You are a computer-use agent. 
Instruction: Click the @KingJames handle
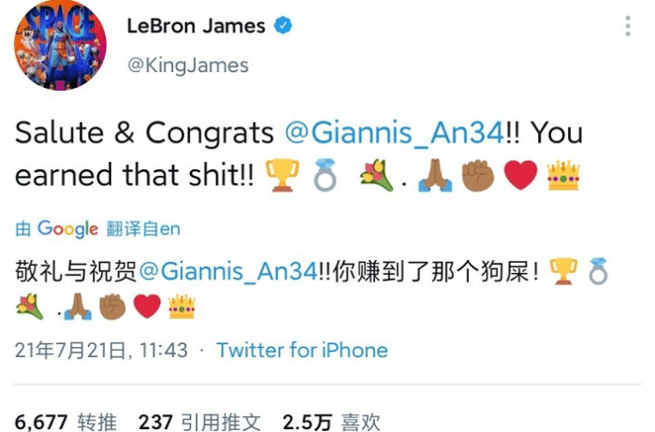[x=188, y=65]
